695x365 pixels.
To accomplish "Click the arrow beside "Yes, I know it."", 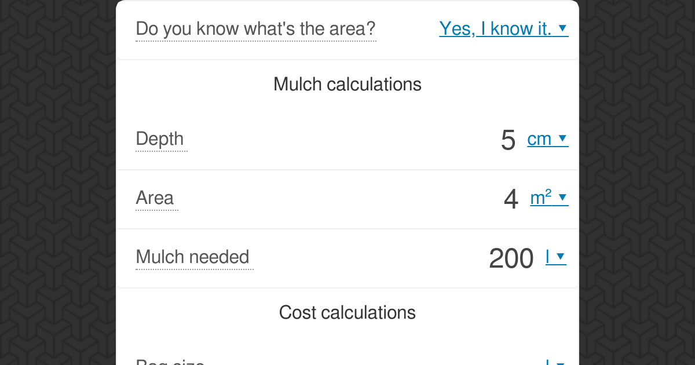I will tap(562, 28).
